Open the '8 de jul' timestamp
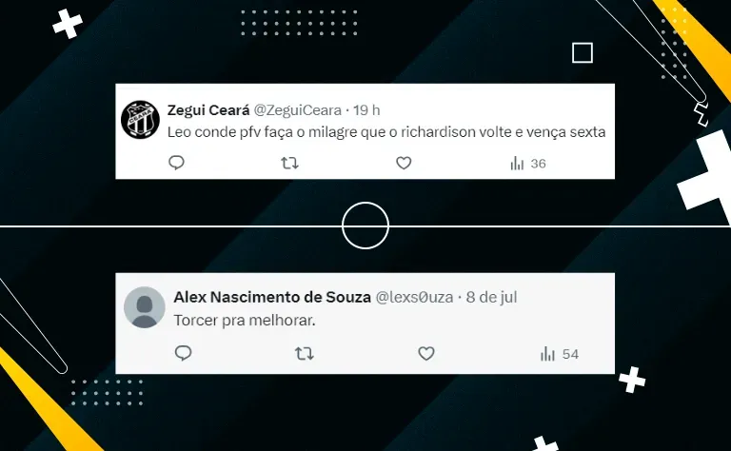 pos(491,297)
